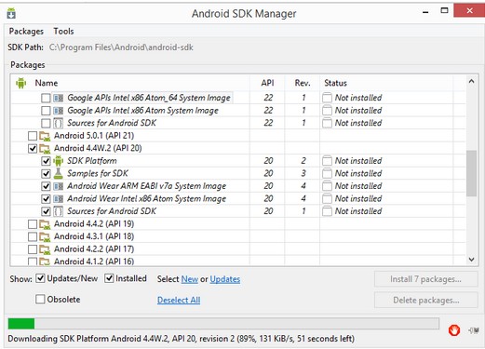485x349 pixels.
Task: Toggle the Updates/New show filter
Action: pos(40,278)
